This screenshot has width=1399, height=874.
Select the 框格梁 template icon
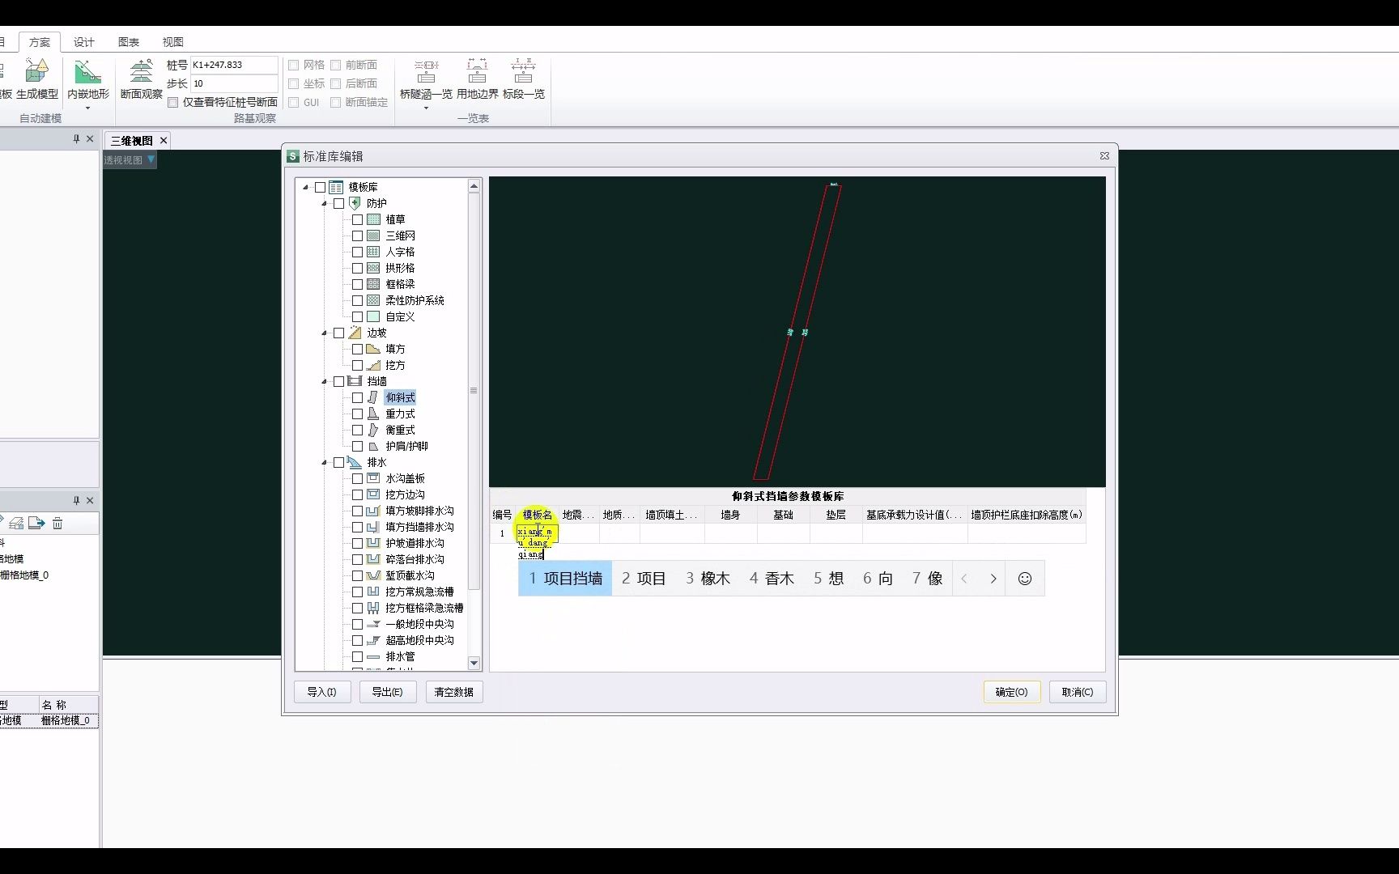pyautogui.click(x=373, y=284)
